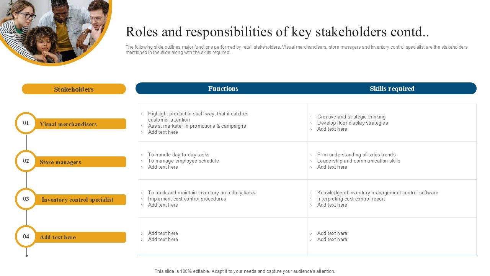
Task: Click 'Assist marketer in promotions & campaigns' bullet
Action: point(197,126)
